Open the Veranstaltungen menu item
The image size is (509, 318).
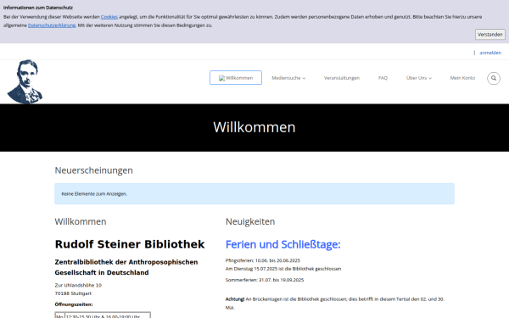[x=342, y=78]
